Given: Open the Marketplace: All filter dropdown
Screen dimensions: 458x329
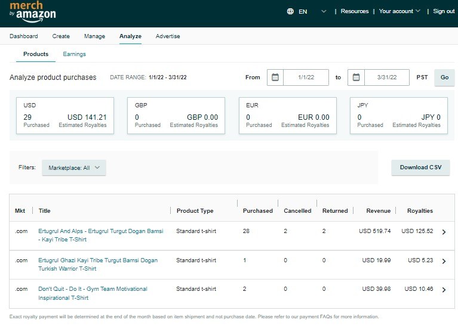Looking at the screenshot, I should coord(74,167).
